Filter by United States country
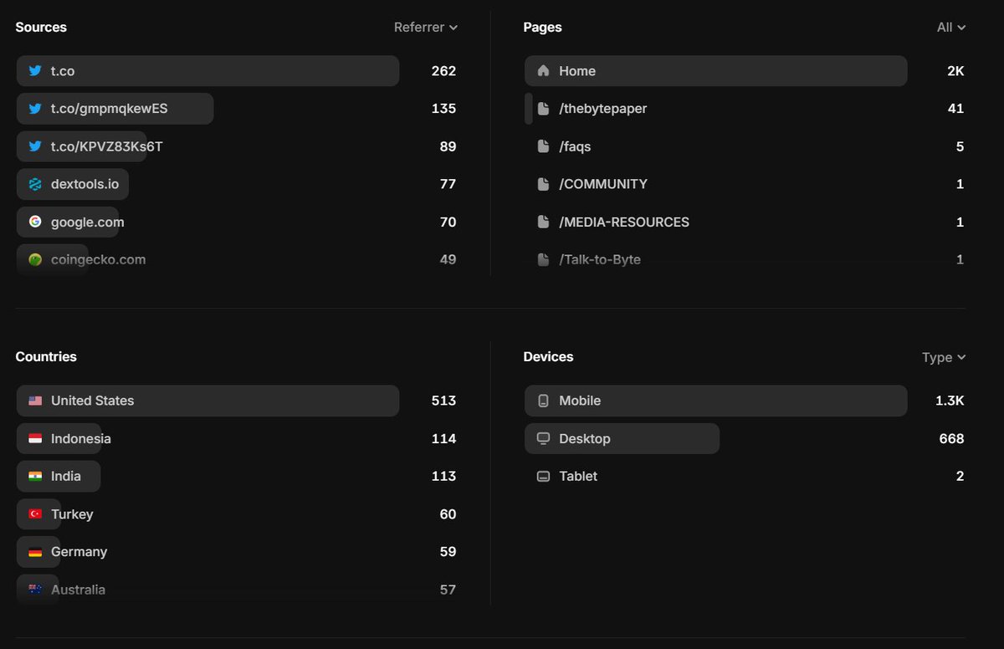 237,401
